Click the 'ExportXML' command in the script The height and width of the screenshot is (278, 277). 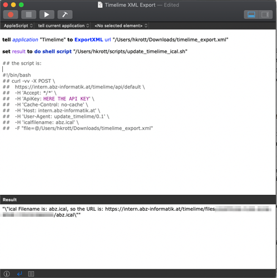(x=88, y=39)
